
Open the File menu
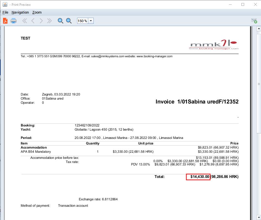[5, 12]
